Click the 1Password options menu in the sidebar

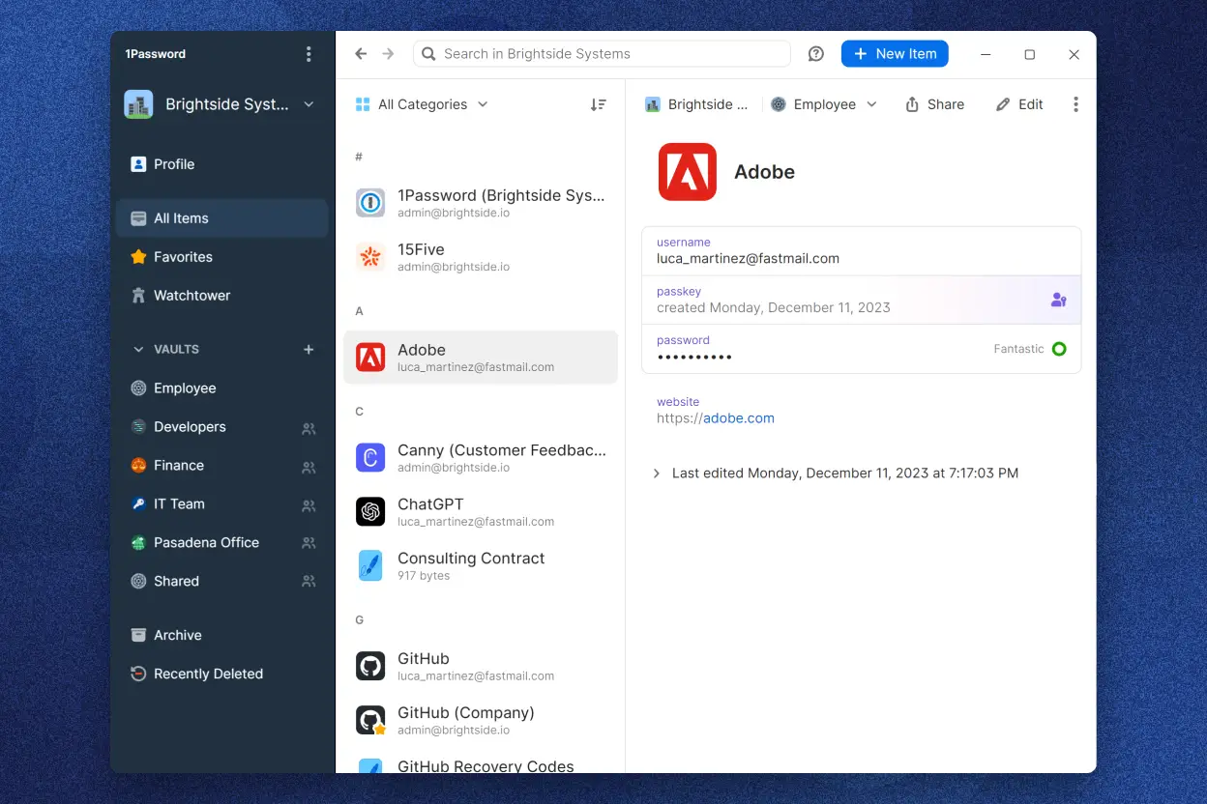(x=309, y=54)
